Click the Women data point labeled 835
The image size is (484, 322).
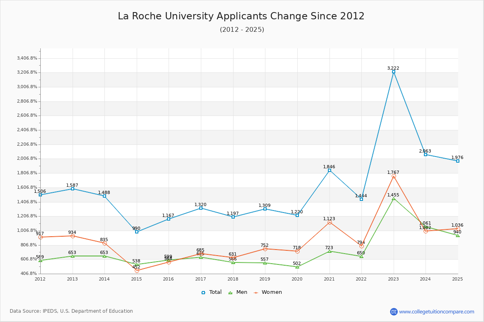[104, 243]
